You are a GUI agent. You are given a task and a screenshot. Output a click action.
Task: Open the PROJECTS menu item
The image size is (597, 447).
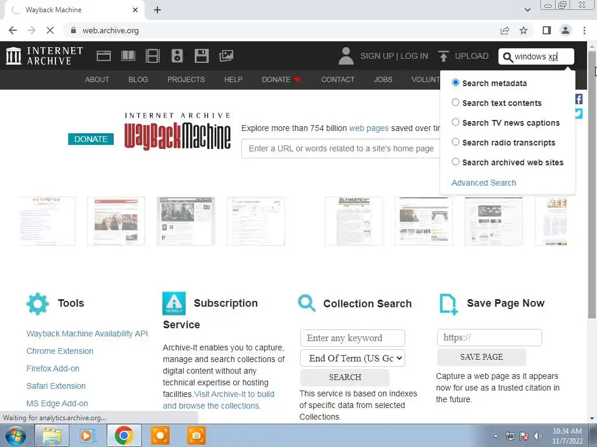click(x=186, y=79)
